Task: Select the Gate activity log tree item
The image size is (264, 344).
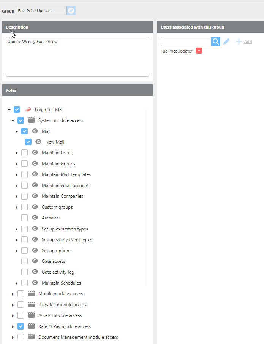Action: (58, 272)
